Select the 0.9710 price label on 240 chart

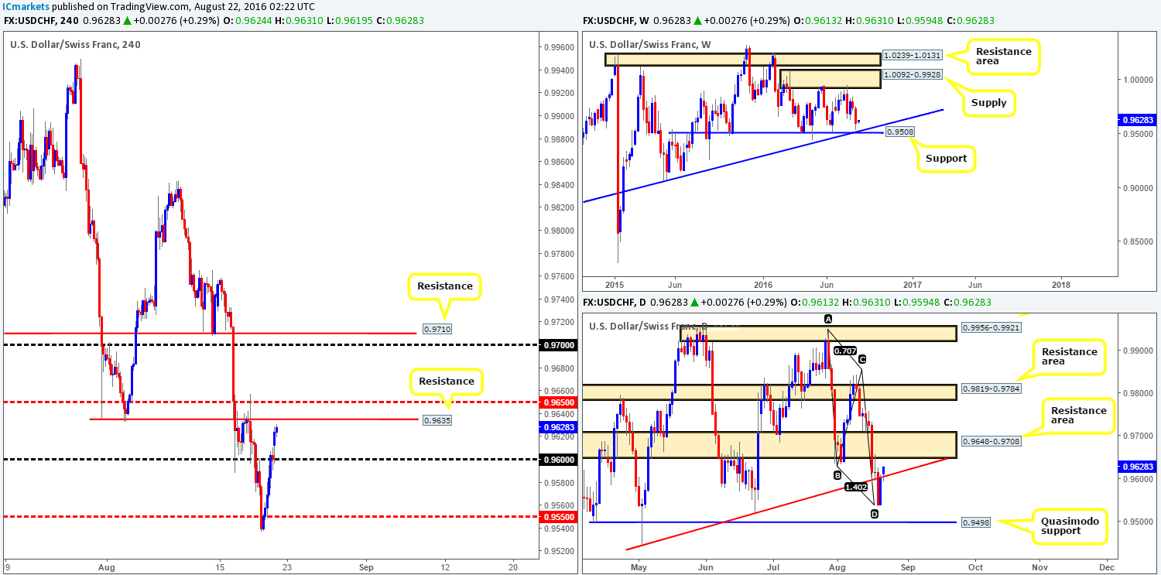coord(437,329)
